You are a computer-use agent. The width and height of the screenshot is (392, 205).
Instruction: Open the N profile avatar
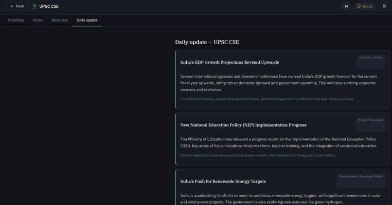tap(346, 6)
